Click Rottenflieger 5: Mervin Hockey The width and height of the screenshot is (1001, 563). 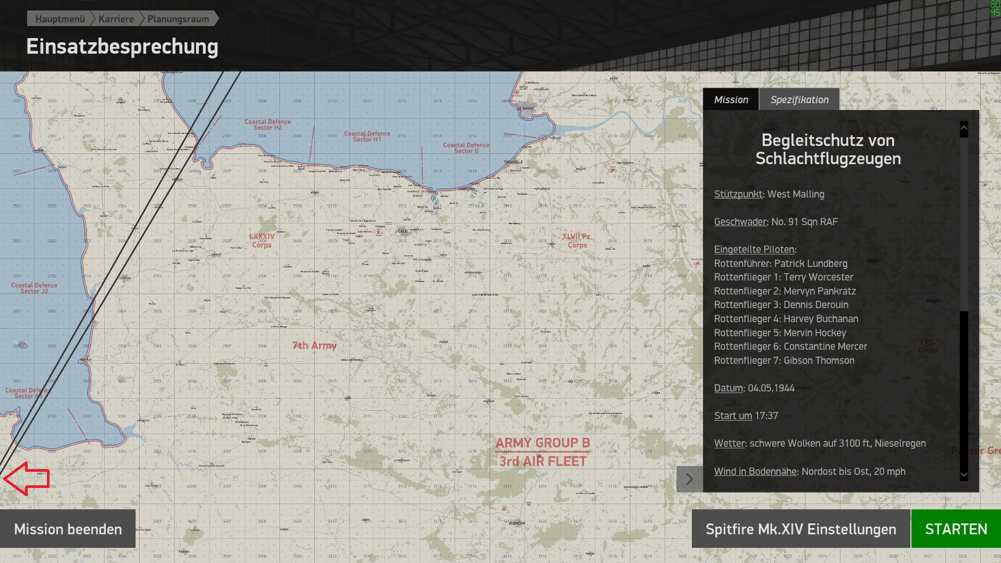click(780, 333)
